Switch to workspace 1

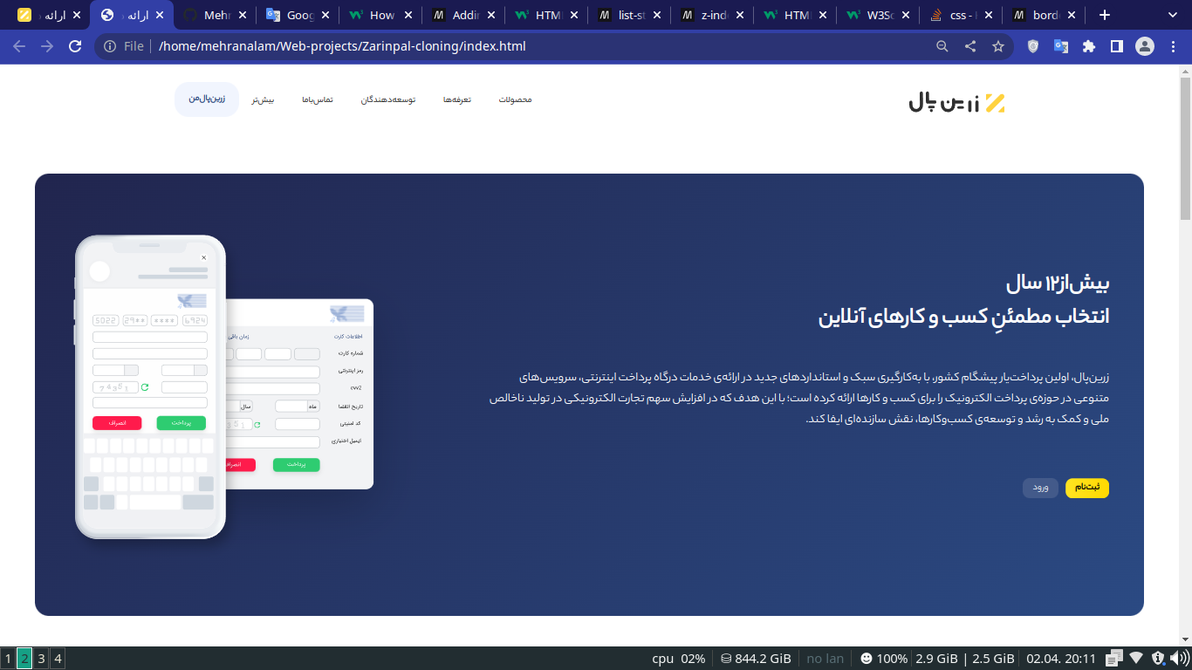8,659
